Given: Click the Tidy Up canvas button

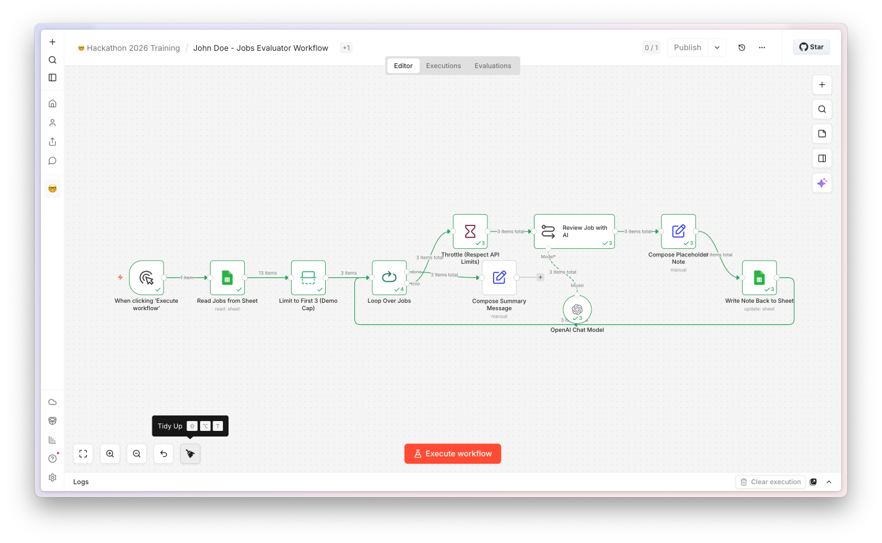Looking at the screenshot, I should 190,454.
